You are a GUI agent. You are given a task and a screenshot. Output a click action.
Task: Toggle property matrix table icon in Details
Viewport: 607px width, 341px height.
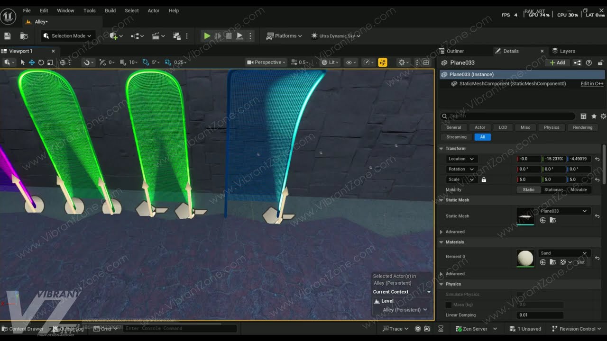click(x=583, y=116)
